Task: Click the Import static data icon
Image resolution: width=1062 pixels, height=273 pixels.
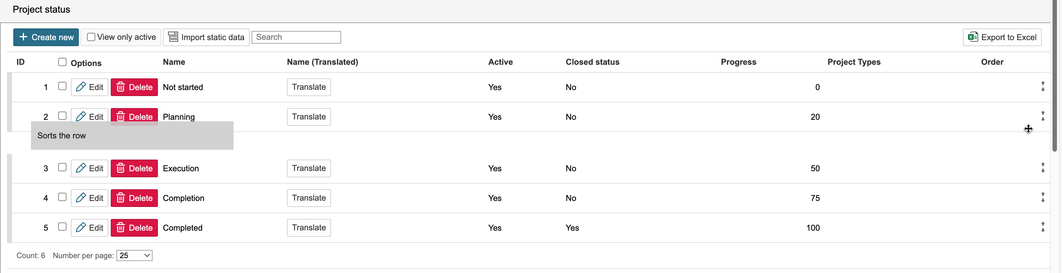Action: (x=173, y=37)
